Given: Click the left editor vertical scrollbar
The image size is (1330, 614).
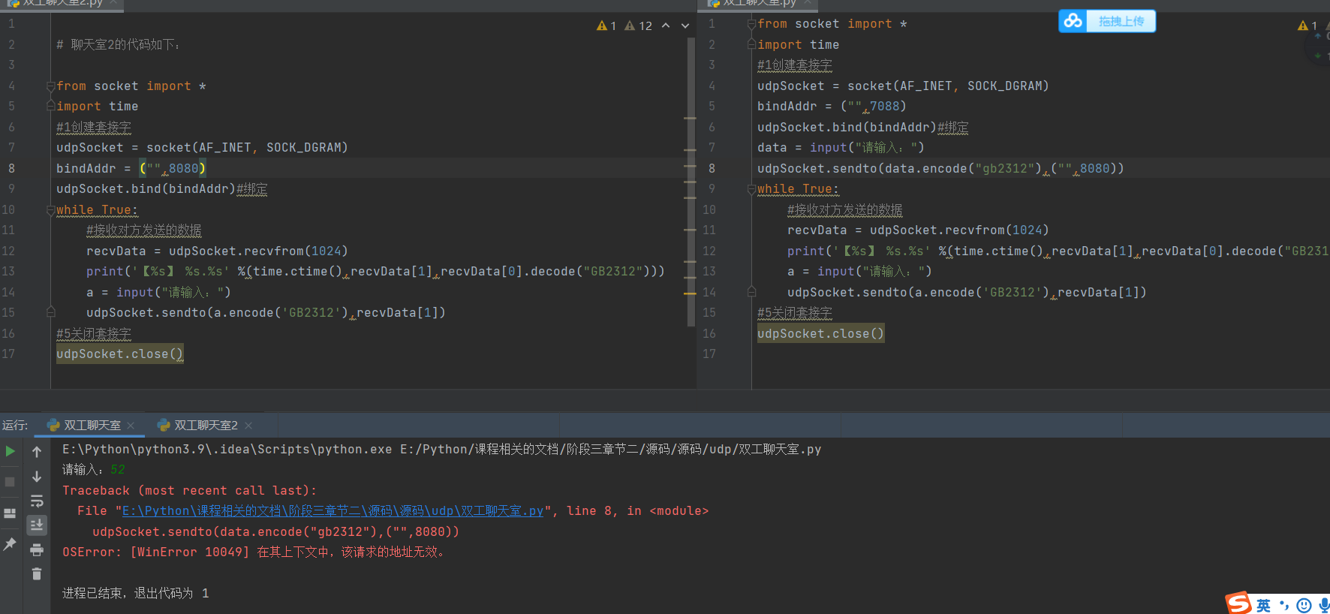Looking at the screenshot, I should point(691,182).
